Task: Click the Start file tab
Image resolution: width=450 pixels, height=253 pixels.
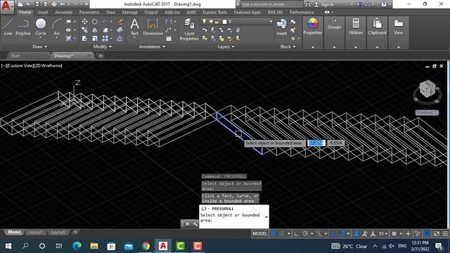Action: pyautogui.click(x=15, y=56)
